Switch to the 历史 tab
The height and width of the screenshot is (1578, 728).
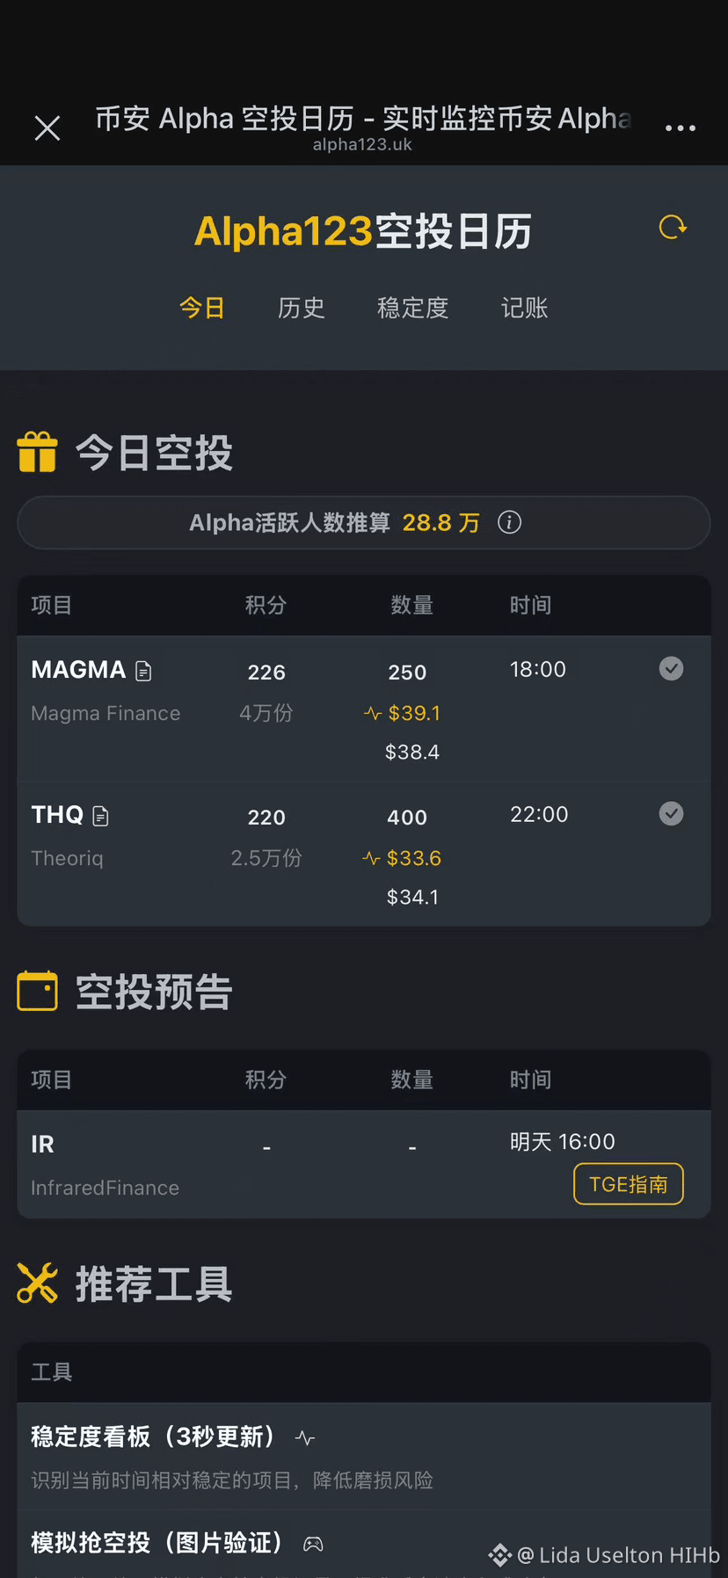302,308
